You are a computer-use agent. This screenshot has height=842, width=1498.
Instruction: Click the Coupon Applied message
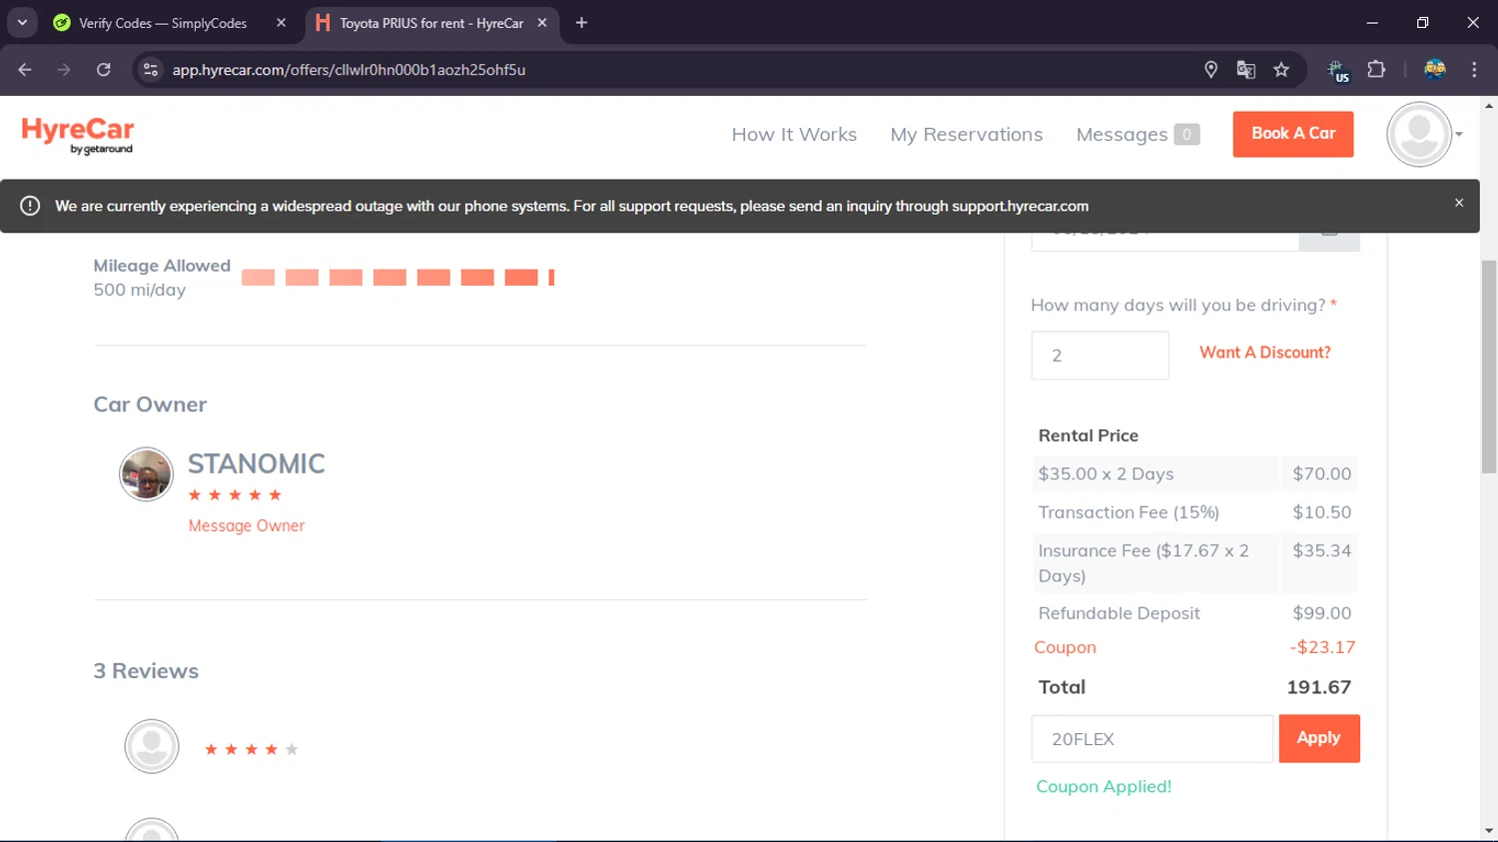[1104, 786]
